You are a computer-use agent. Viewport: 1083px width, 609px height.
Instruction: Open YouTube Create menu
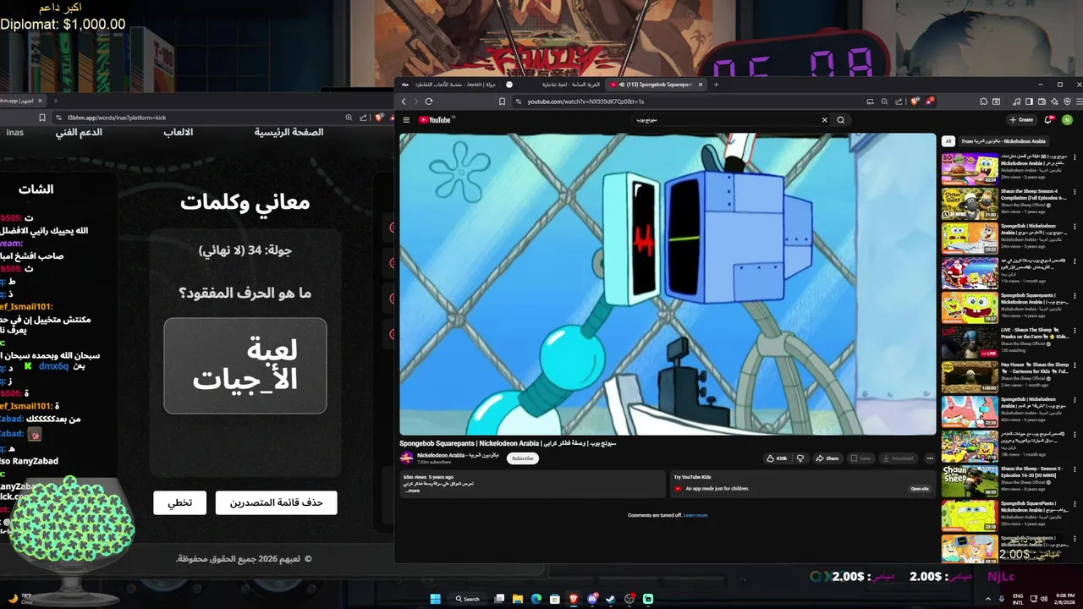(x=1022, y=120)
